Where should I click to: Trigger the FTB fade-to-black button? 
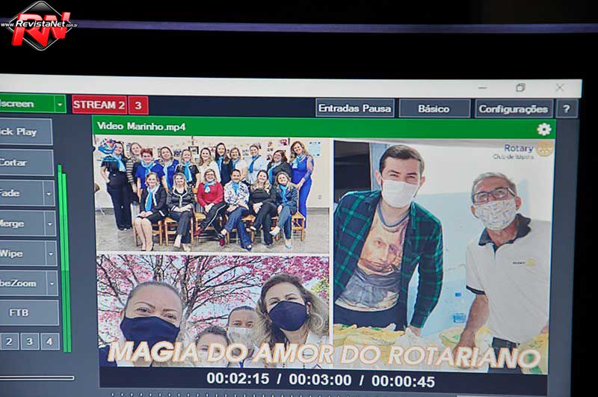click(26, 313)
